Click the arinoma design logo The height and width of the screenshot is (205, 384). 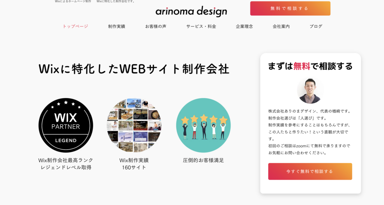point(191,11)
